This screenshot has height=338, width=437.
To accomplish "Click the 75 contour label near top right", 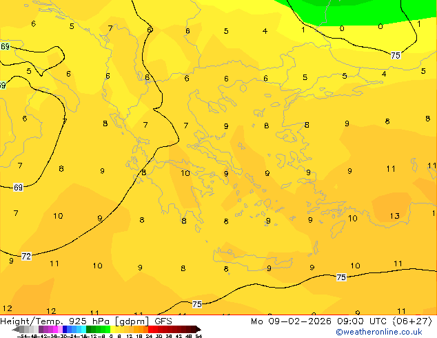I will 396,55.
